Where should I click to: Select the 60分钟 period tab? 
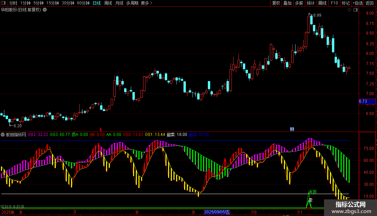pos(83,3)
